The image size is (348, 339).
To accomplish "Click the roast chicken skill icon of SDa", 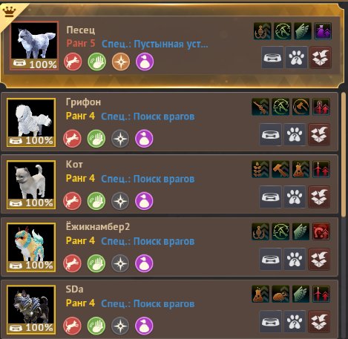I will 280,294.
